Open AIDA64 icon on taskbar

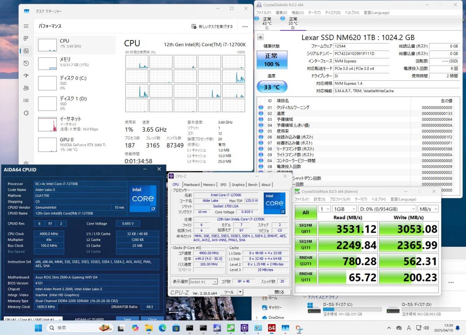coord(272,328)
